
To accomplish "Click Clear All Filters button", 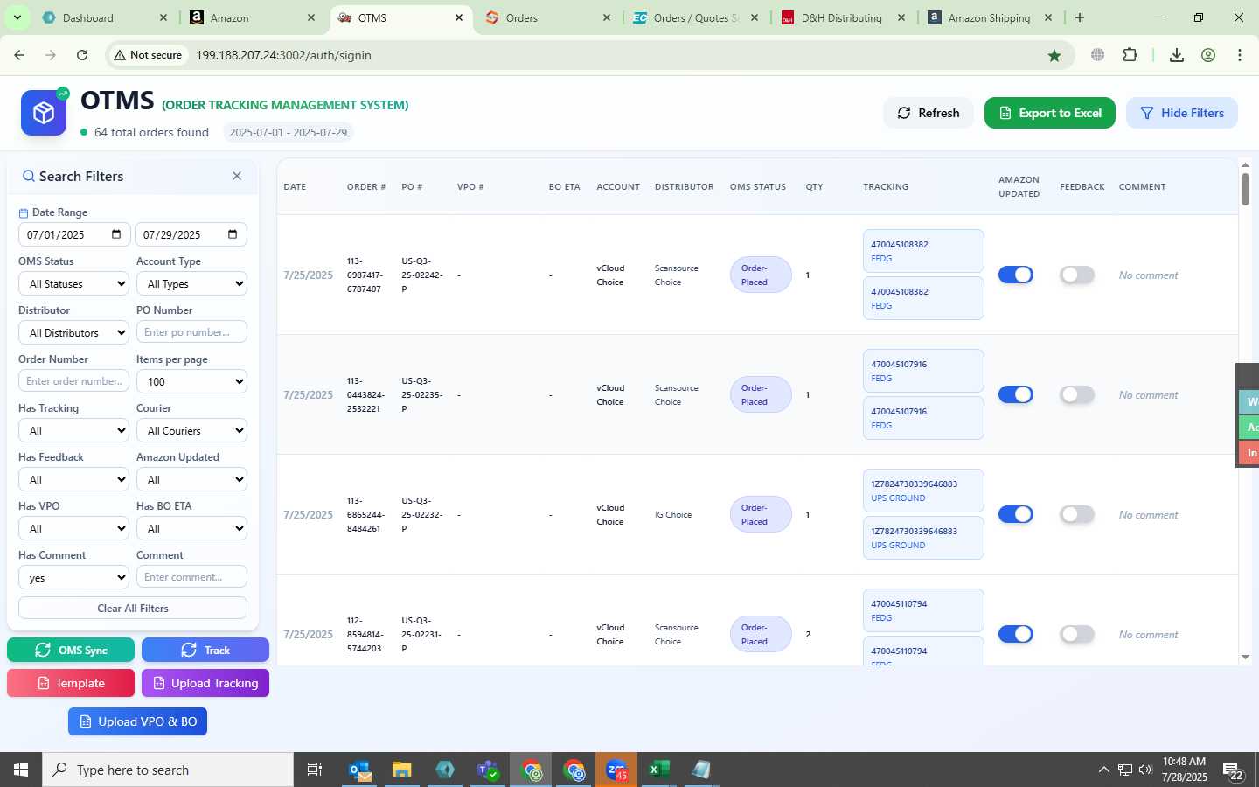I will [133, 608].
